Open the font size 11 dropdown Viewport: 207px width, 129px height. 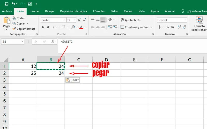click(x=75, y=20)
